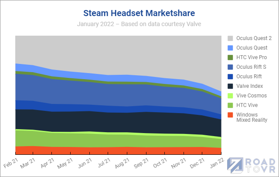Click the HTC Vive green legend swatch

(230, 105)
